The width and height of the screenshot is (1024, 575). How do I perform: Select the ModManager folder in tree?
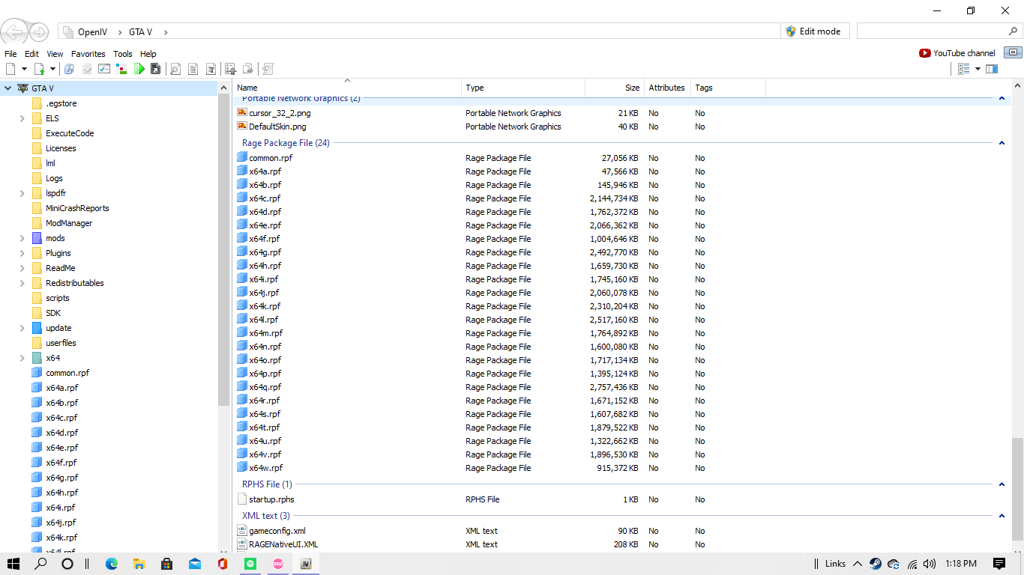69,223
